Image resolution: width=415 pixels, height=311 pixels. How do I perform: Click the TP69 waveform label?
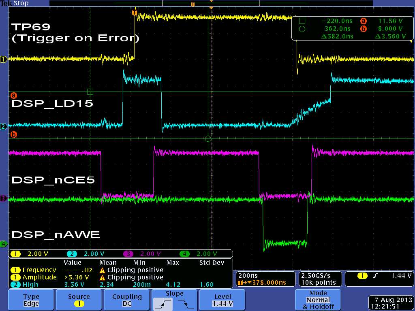click(31, 27)
